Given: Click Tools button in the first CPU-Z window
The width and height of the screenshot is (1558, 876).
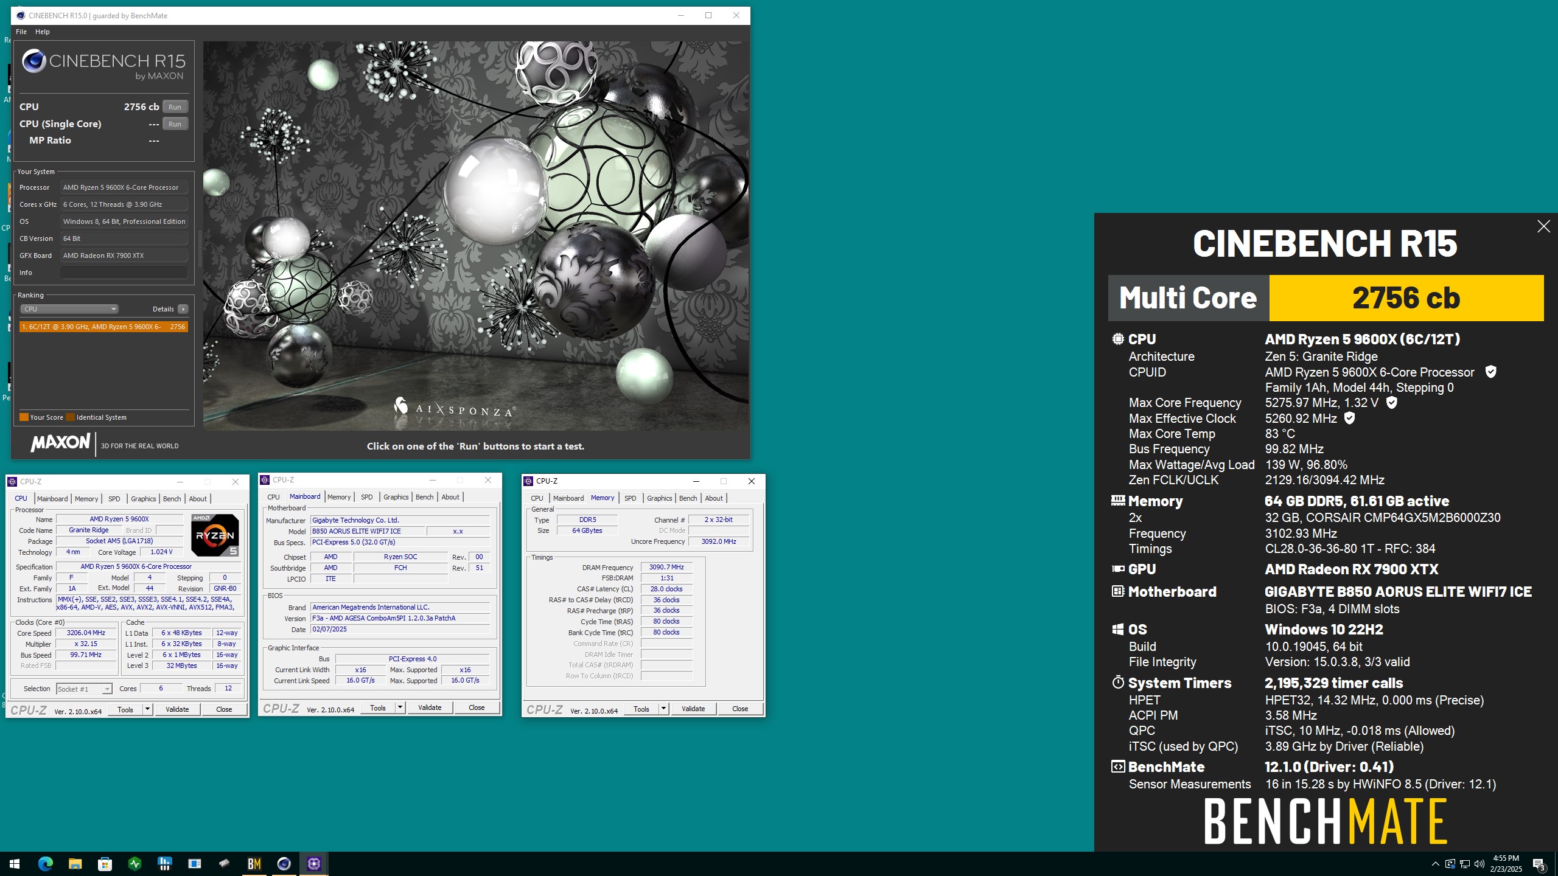Looking at the screenshot, I should [125, 709].
